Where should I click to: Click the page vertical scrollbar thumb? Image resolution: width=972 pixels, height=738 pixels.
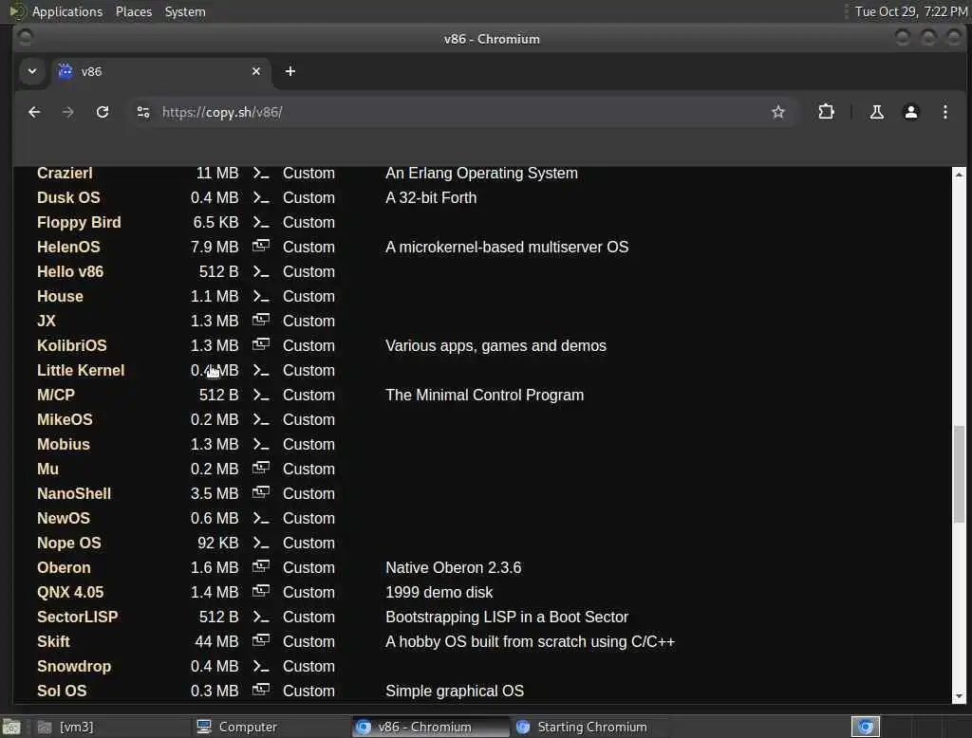coord(959,474)
